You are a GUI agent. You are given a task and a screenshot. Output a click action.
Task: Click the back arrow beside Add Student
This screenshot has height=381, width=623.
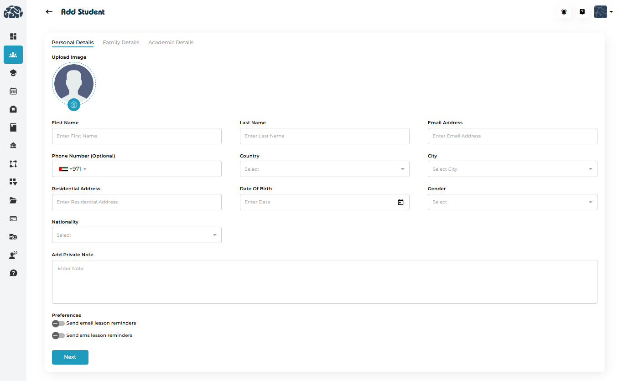pyautogui.click(x=49, y=12)
